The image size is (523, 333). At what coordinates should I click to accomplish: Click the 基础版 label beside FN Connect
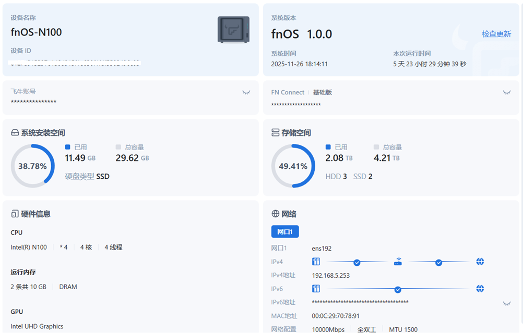point(322,92)
